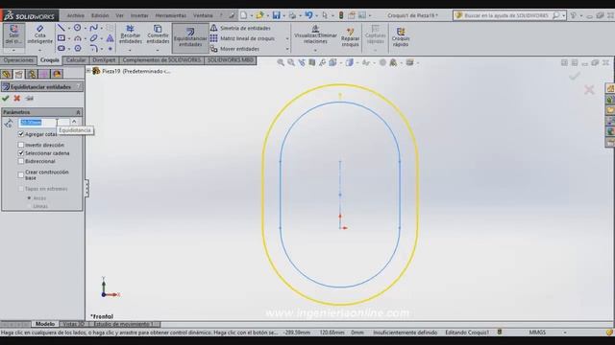Select the straight Slot tool

pyautogui.click(x=61, y=49)
